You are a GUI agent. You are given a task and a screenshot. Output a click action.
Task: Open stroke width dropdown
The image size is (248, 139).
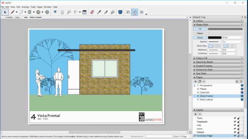(x=241, y=37)
